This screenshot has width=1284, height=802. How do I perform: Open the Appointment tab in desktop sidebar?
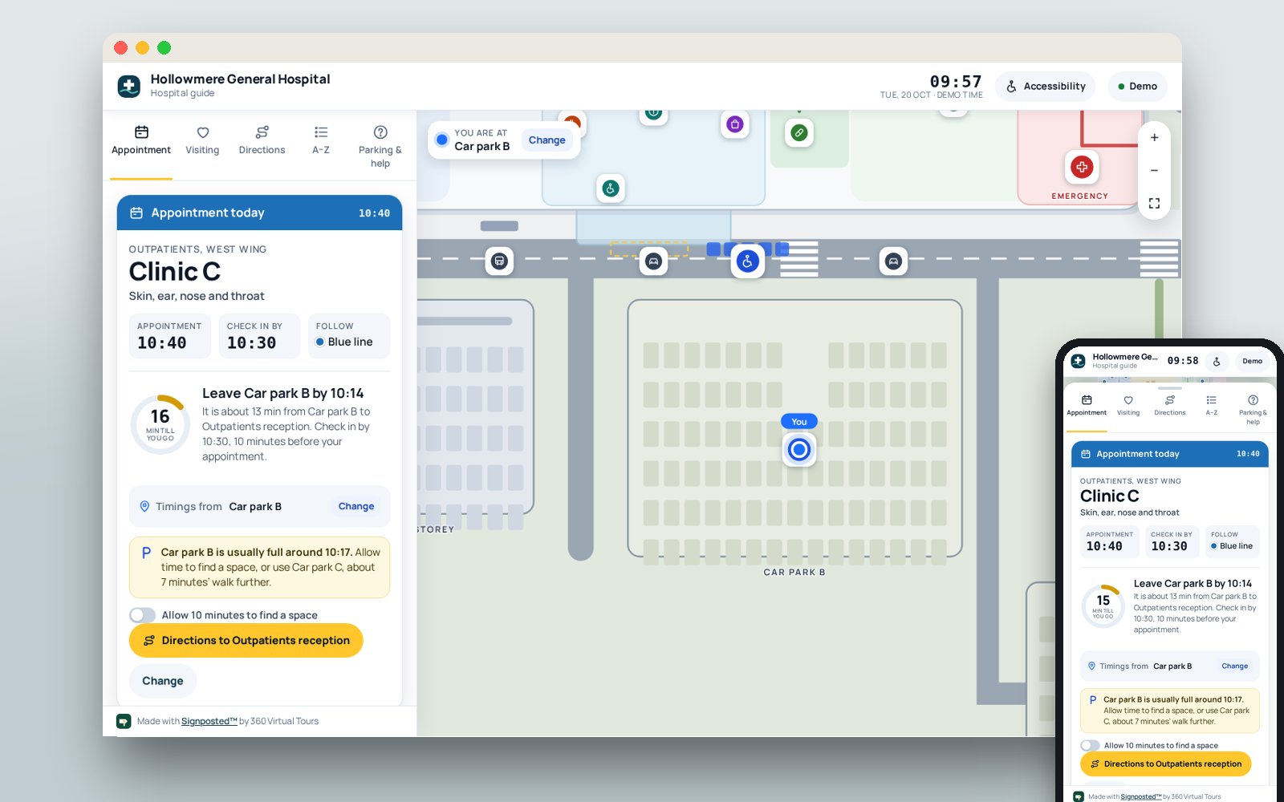click(141, 141)
